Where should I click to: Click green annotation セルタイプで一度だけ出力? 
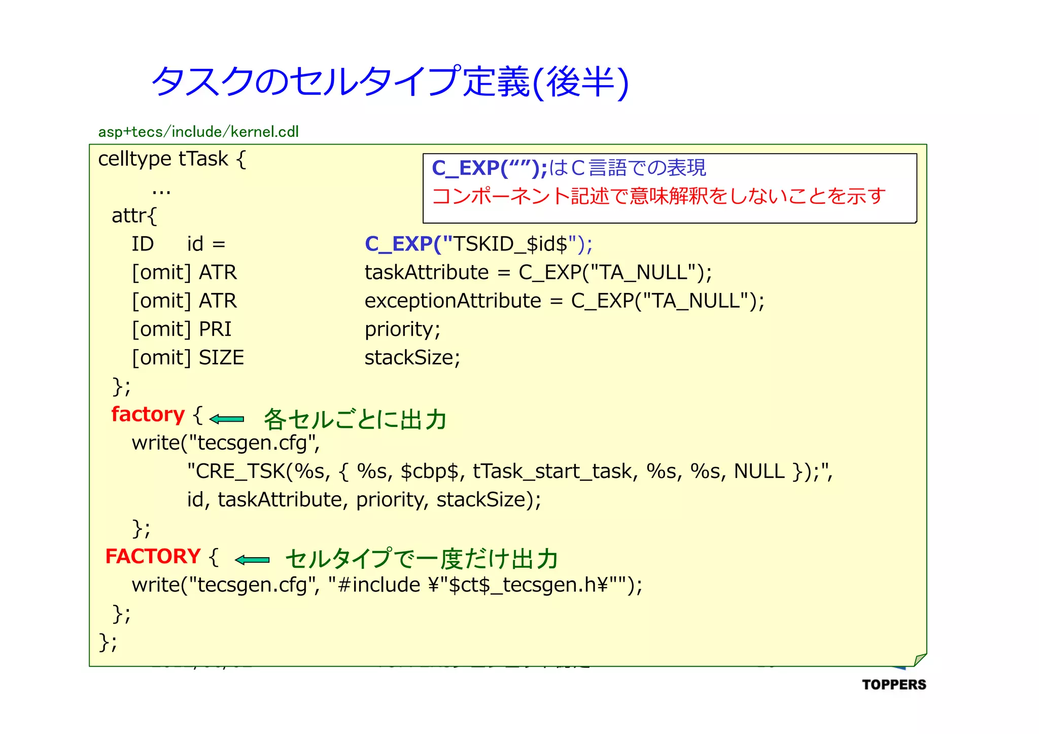pyautogui.click(x=422, y=559)
